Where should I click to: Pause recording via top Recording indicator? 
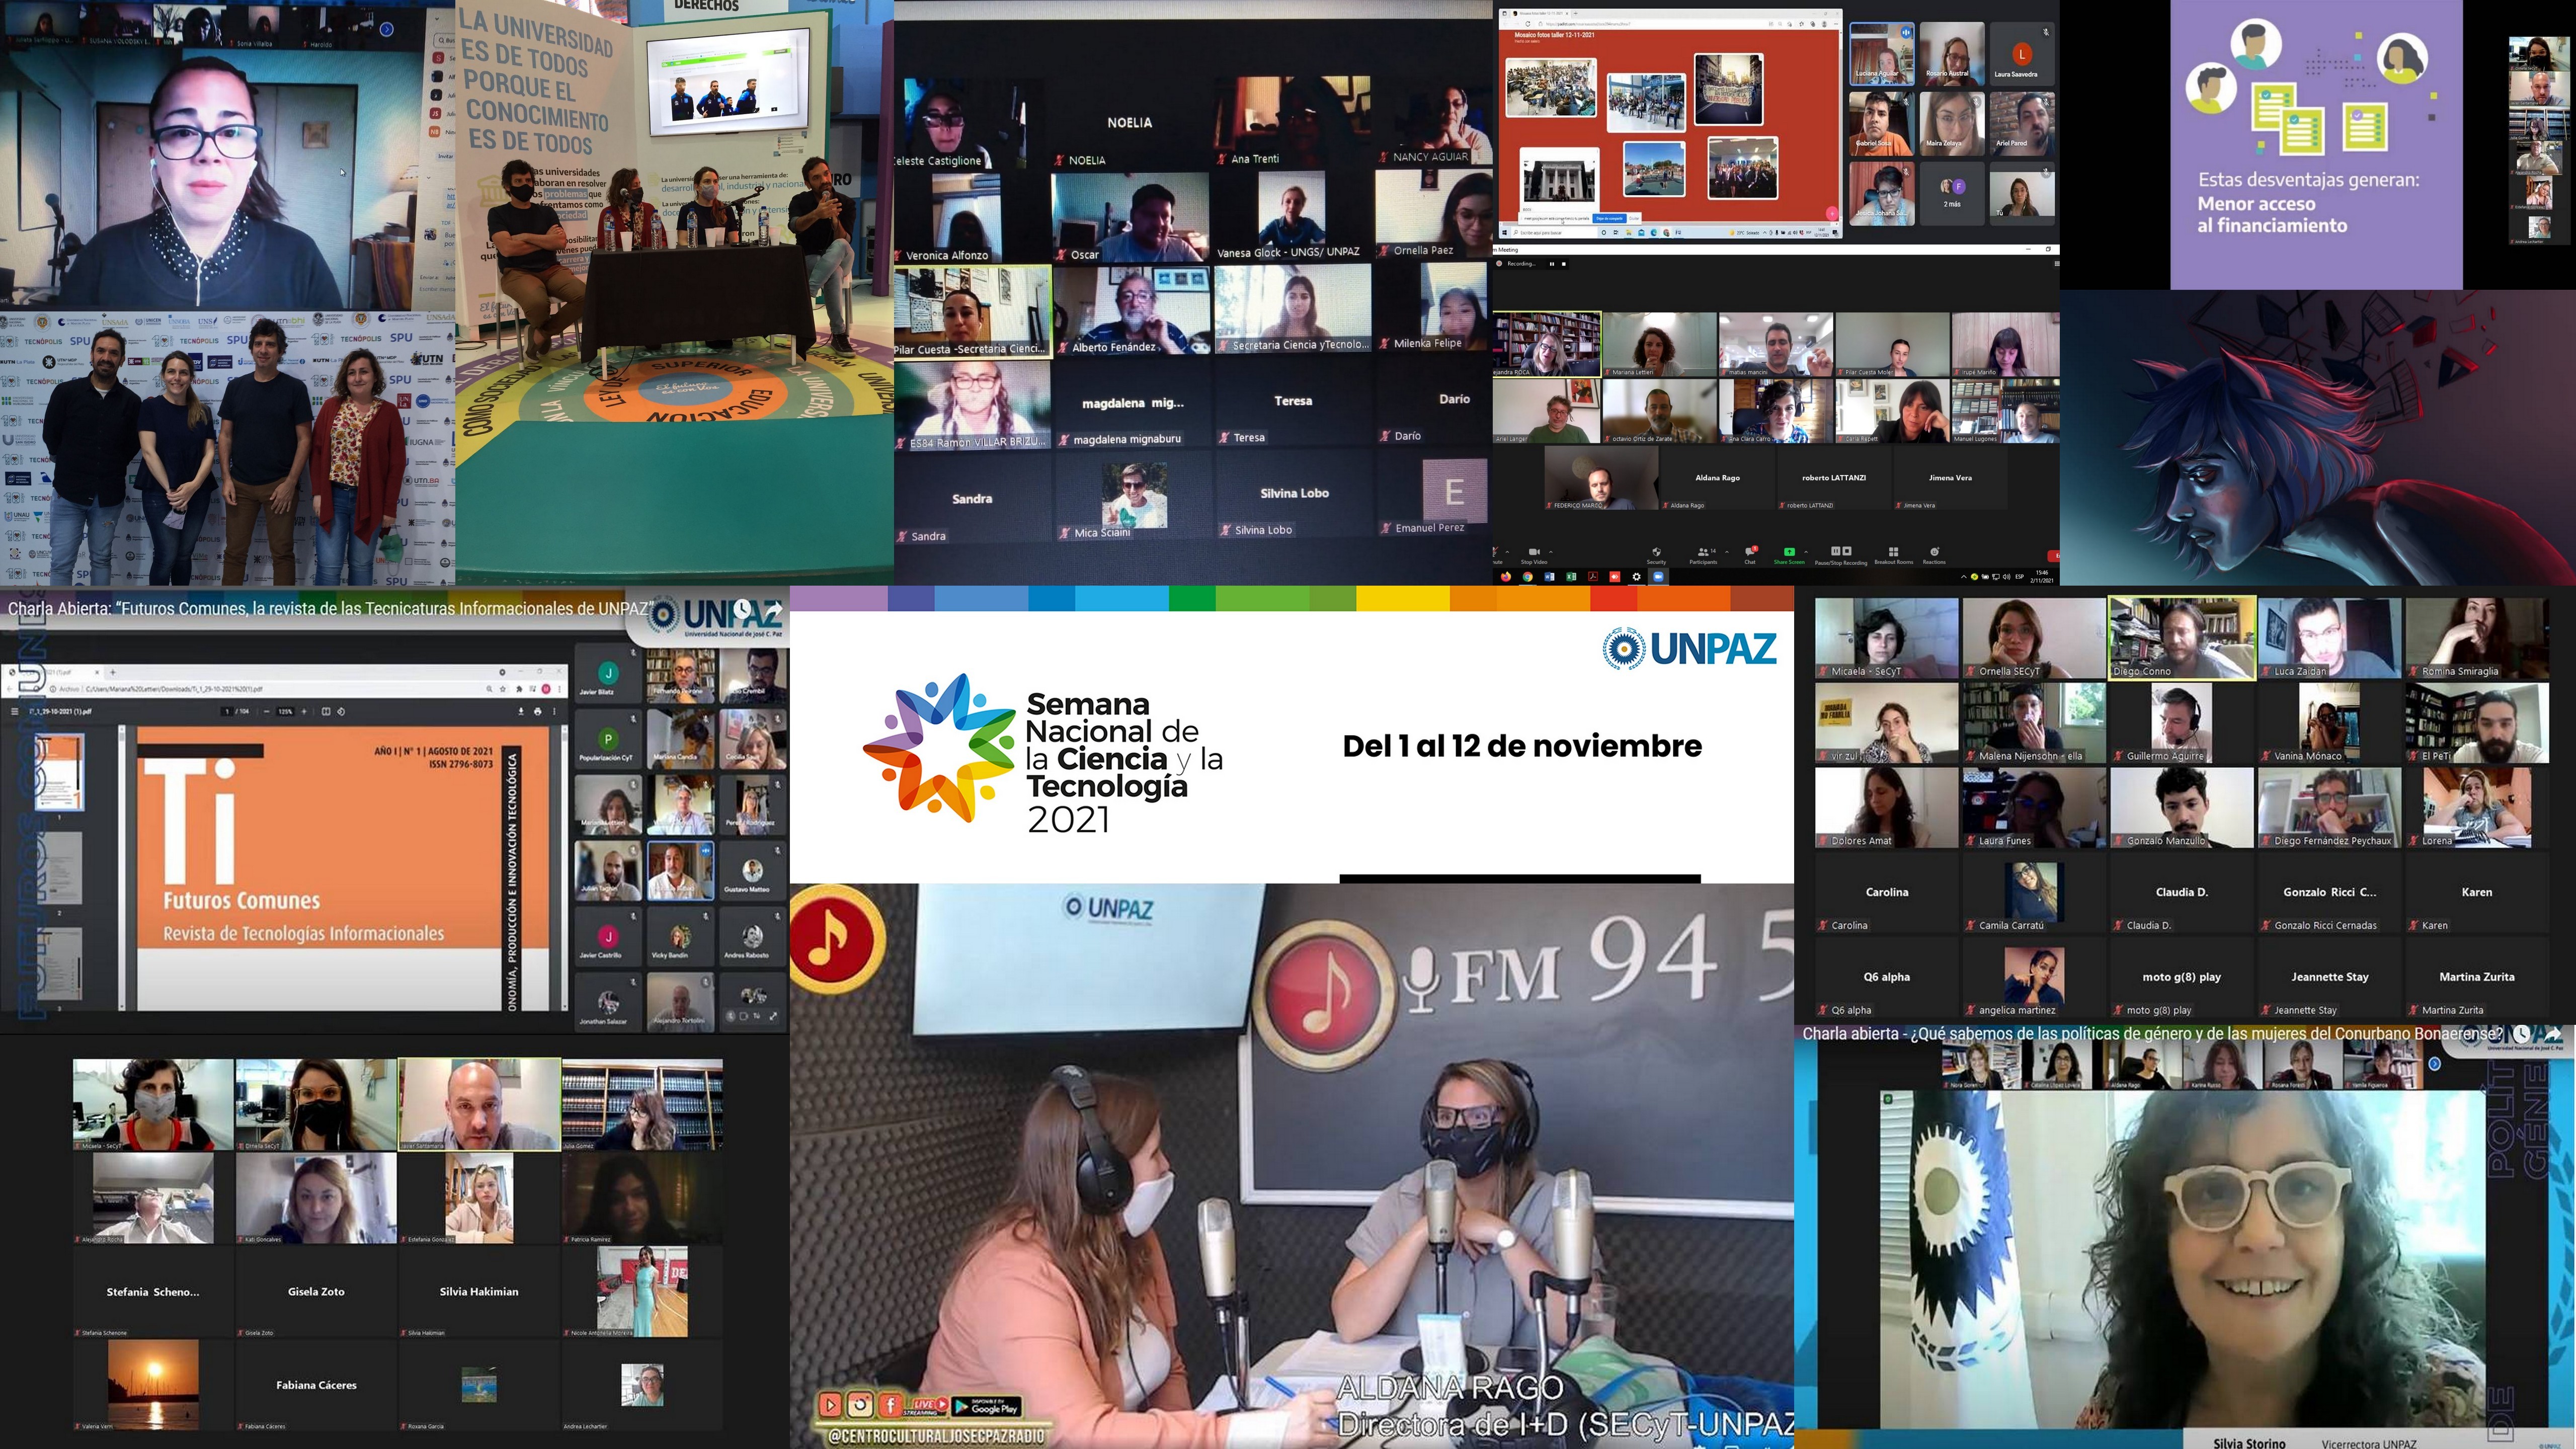1552,264
